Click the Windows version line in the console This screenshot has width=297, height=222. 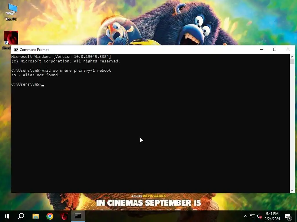61,56
